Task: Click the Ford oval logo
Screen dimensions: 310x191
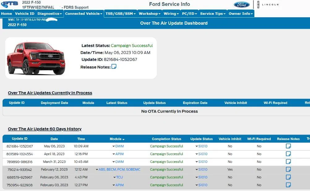Action: pos(242,5)
